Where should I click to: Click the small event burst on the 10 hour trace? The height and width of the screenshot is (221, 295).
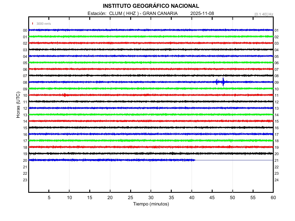click(x=65, y=95)
